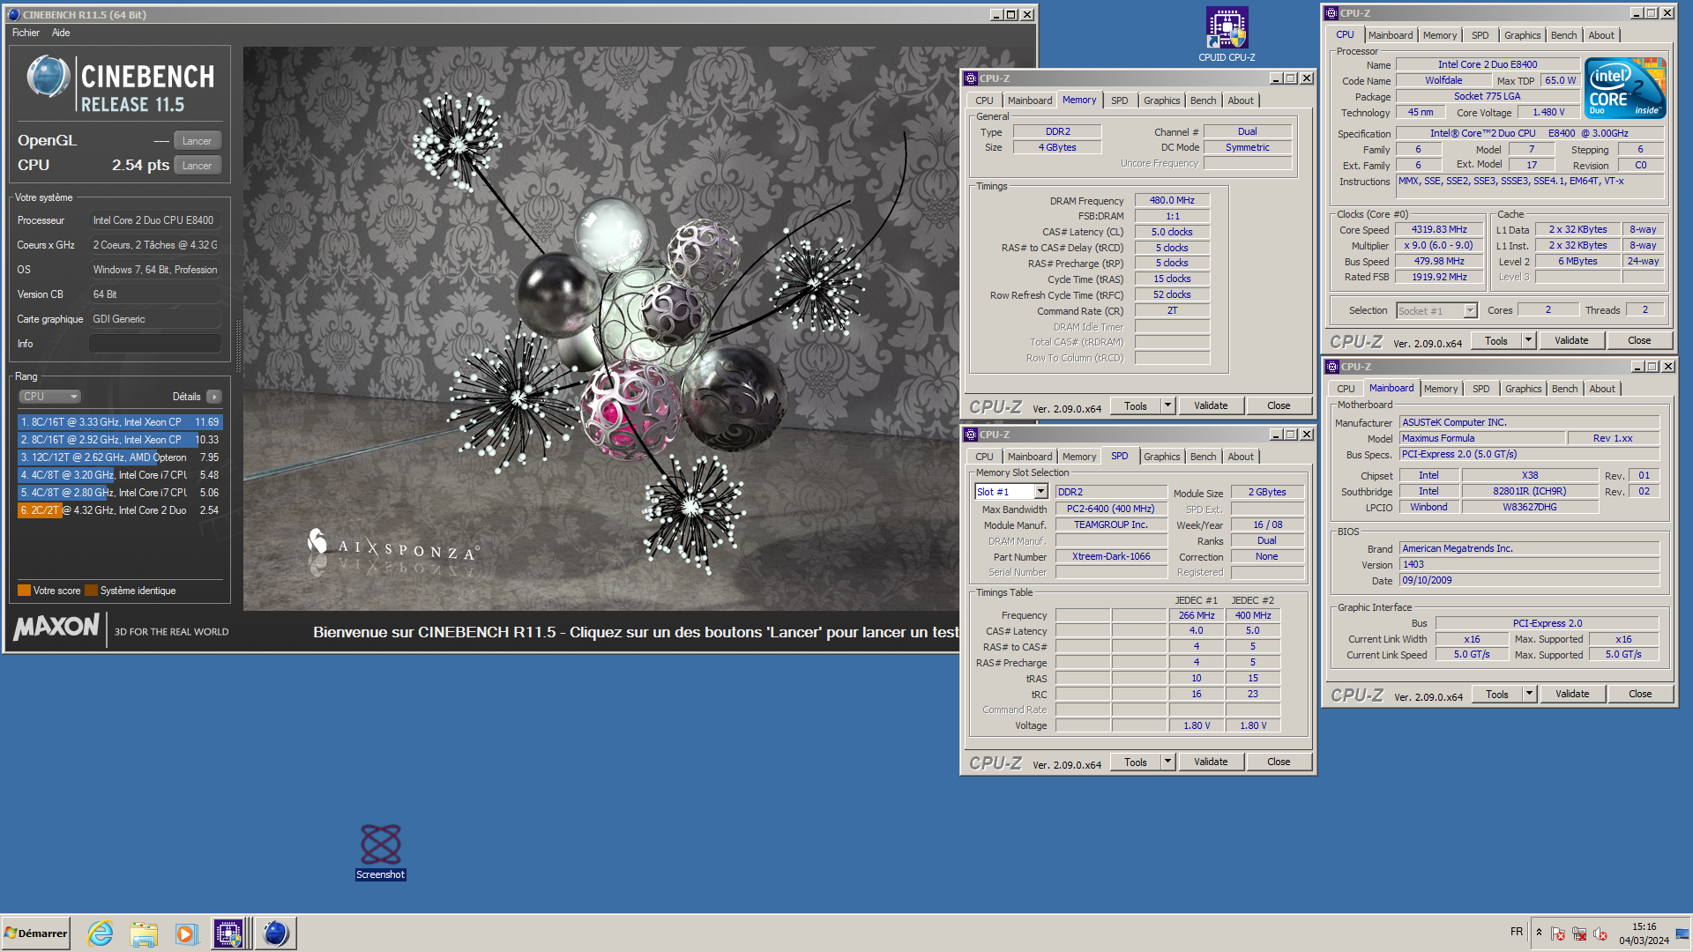Select ranking row 12C/12T AMD Opteron

[x=120, y=457]
